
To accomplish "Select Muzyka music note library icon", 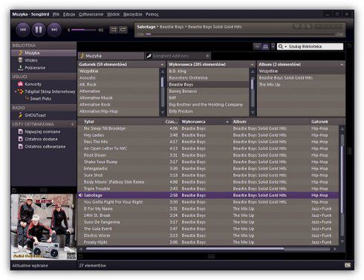I will [x=21, y=53].
